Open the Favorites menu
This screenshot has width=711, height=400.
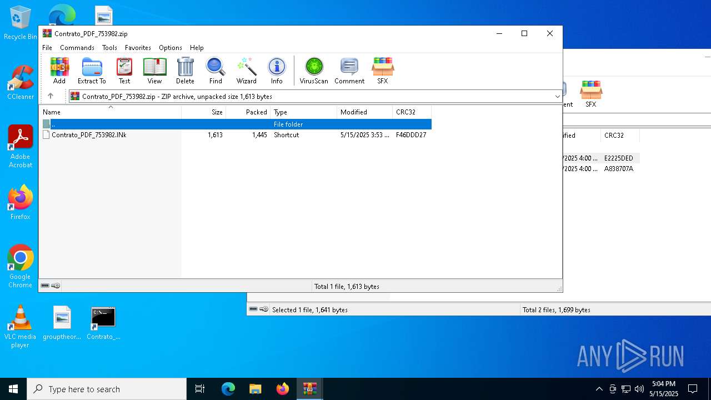tap(138, 48)
